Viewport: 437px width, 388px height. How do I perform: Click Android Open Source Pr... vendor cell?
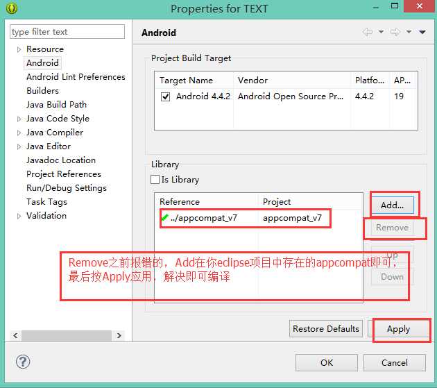[291, 96]
